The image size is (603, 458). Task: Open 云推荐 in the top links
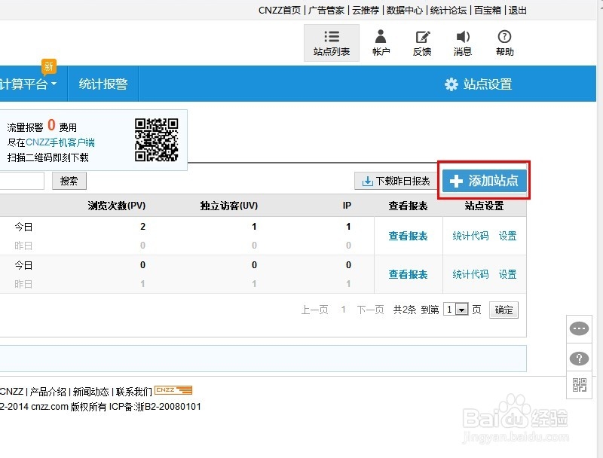point(366,11)
